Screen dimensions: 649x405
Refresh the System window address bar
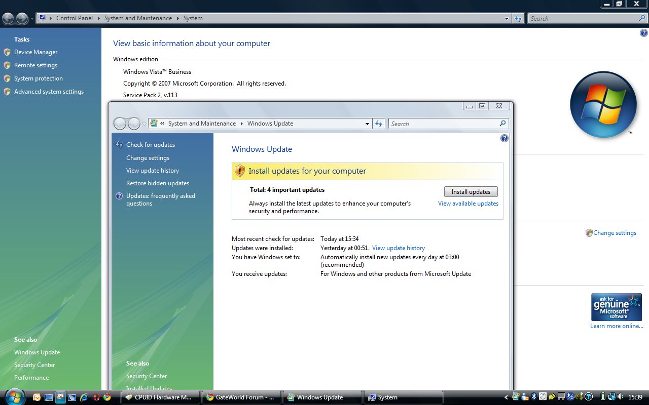tap(518, 18)
